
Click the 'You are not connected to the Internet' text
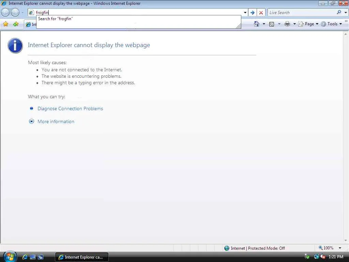pyautogui.click(x=82, y=70)
